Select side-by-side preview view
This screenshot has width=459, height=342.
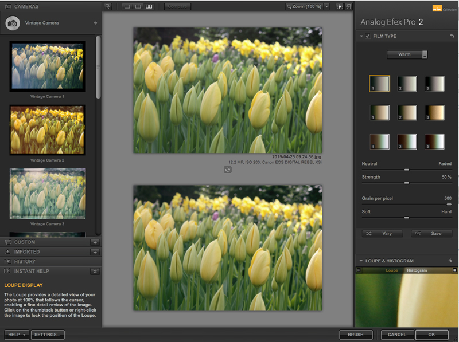[149, 6]
